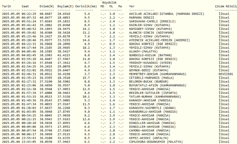The width and height of the screenshot is (237, 144).
Task: Click the 'Tarih' column header
Action: (7, 6)
